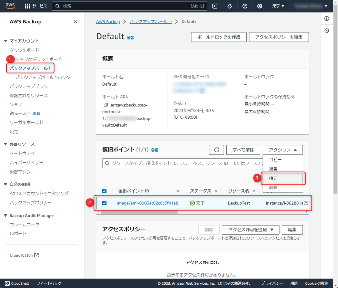Screen dimensions: 338x288
Task: Focus the top 検索 search field
Action: 129,6
